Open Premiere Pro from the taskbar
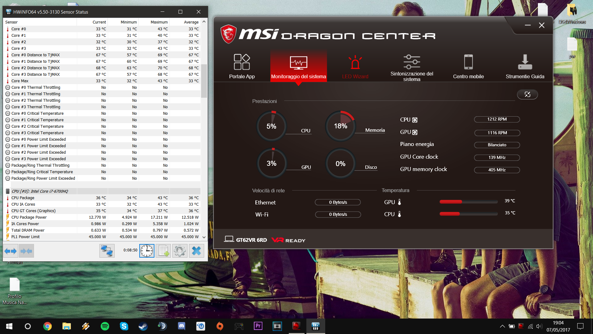Image resolution: width=593 pixels, height=334 pixels. (x=258, y=326)
